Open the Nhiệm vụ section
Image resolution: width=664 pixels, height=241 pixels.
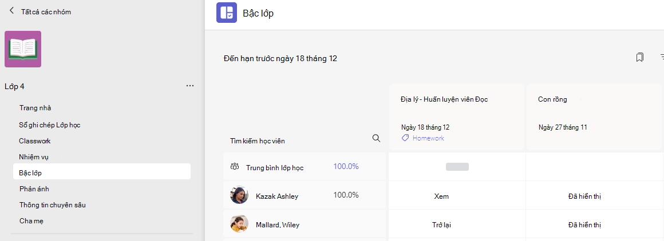pyautogui.click(x=34, y=157)
